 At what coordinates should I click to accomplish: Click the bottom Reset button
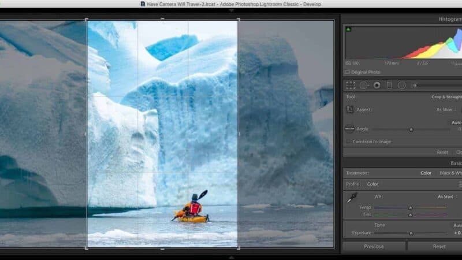point(439,247)
